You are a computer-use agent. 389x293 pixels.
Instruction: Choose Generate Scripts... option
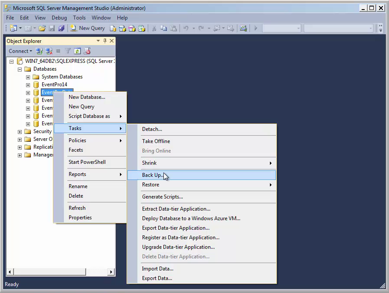click(201, 197)
